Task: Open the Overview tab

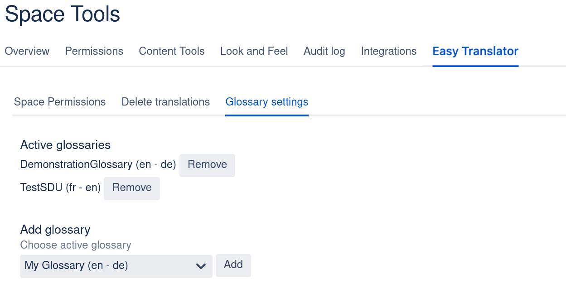Action: pyautogui.click(x=27, y=51)
